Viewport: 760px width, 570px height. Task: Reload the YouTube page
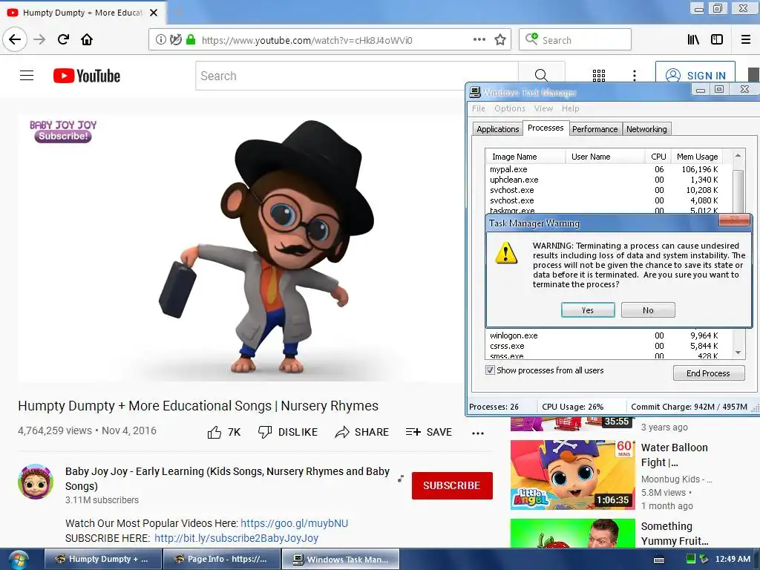[63, 39]
